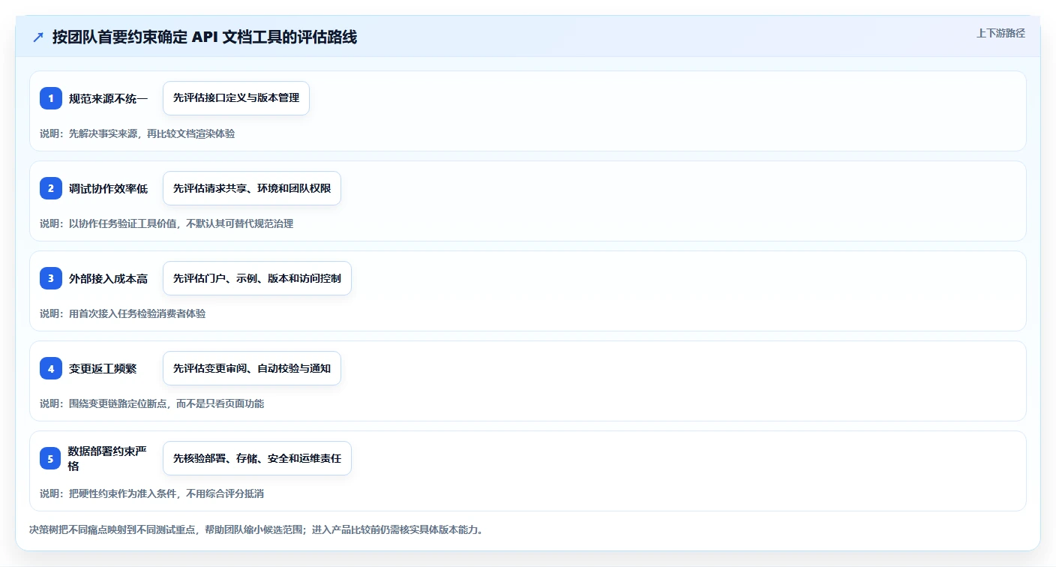Click the 数据部署约束严格 heading
This screenshot has height=567, width=1056.
pos(107,458)
